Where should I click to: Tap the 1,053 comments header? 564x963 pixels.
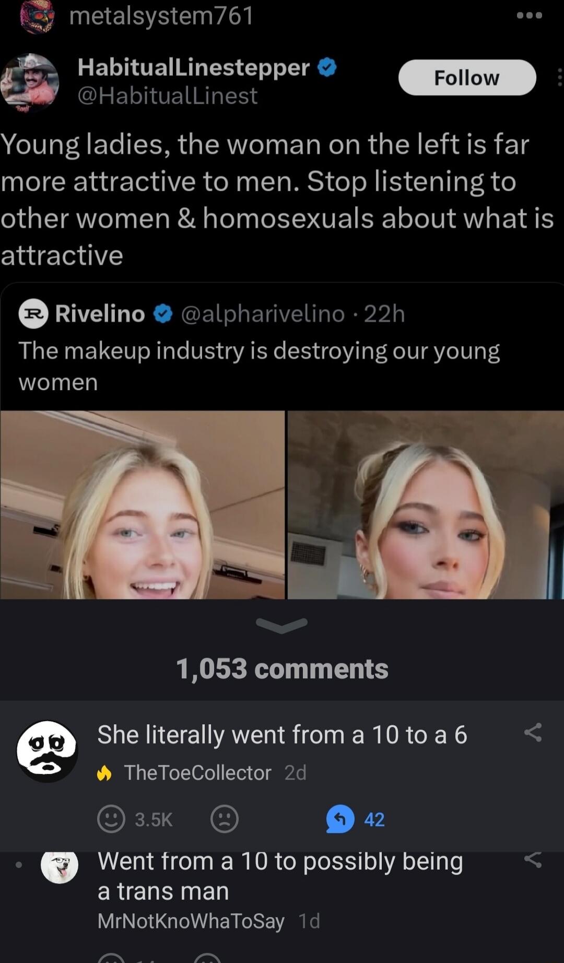tap(282, 669)
